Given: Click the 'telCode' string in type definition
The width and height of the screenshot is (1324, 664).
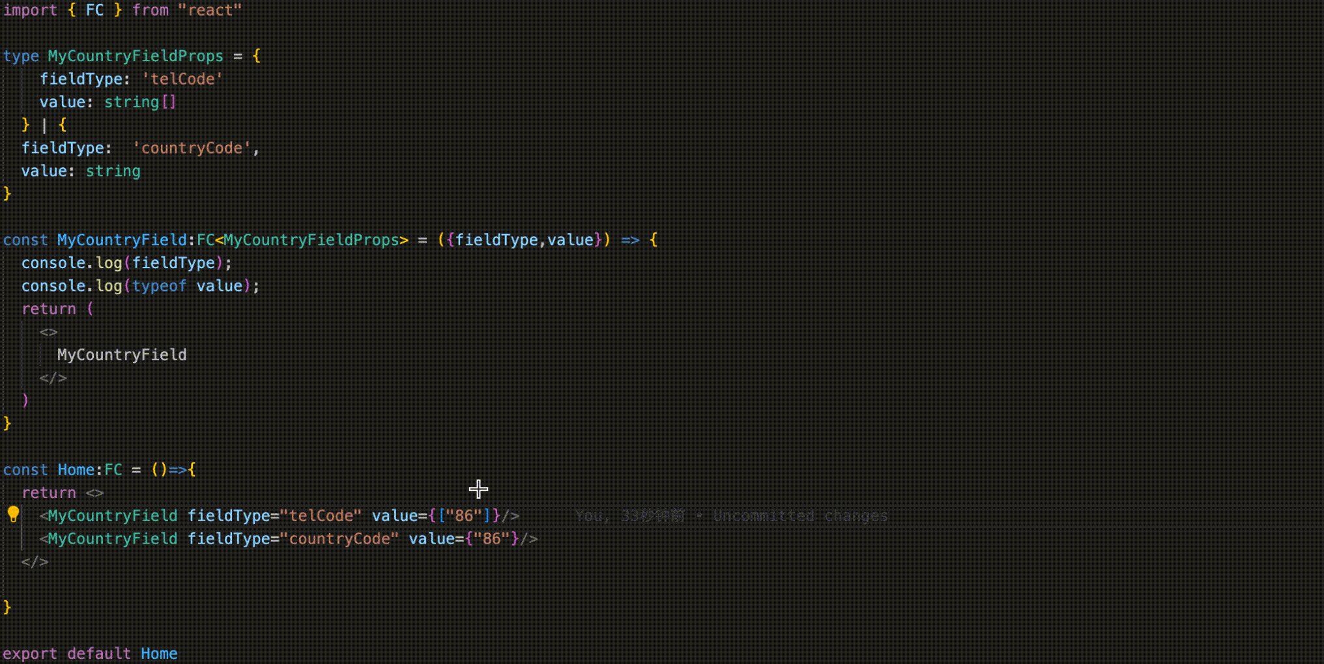Looking at the screenshot, I should pos(182,79).
